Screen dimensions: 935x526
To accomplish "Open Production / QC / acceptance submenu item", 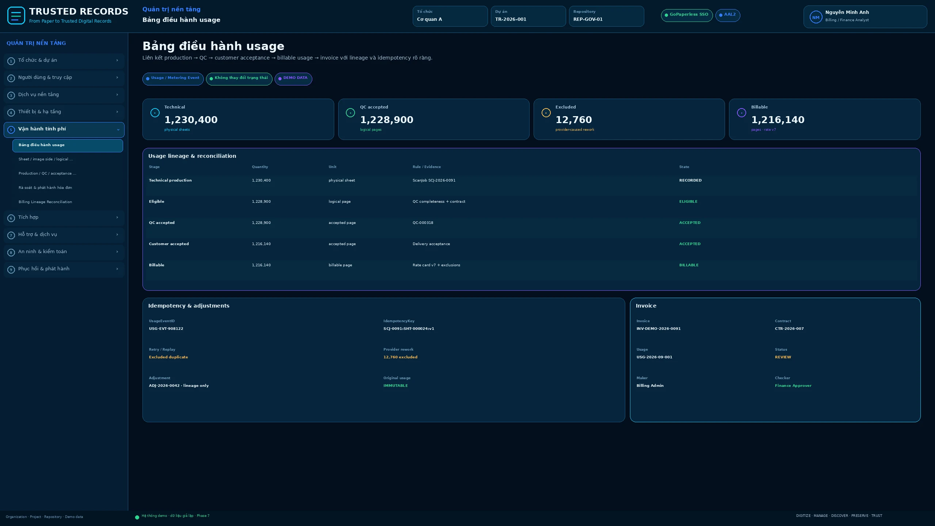I will pos(68,174).
